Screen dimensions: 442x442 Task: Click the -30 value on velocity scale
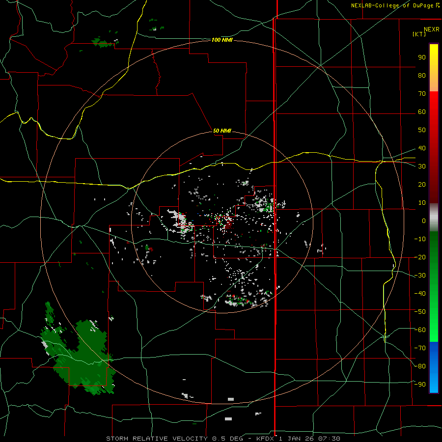click(x=420, y=276)
